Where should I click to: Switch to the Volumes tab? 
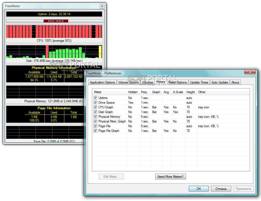148,82
